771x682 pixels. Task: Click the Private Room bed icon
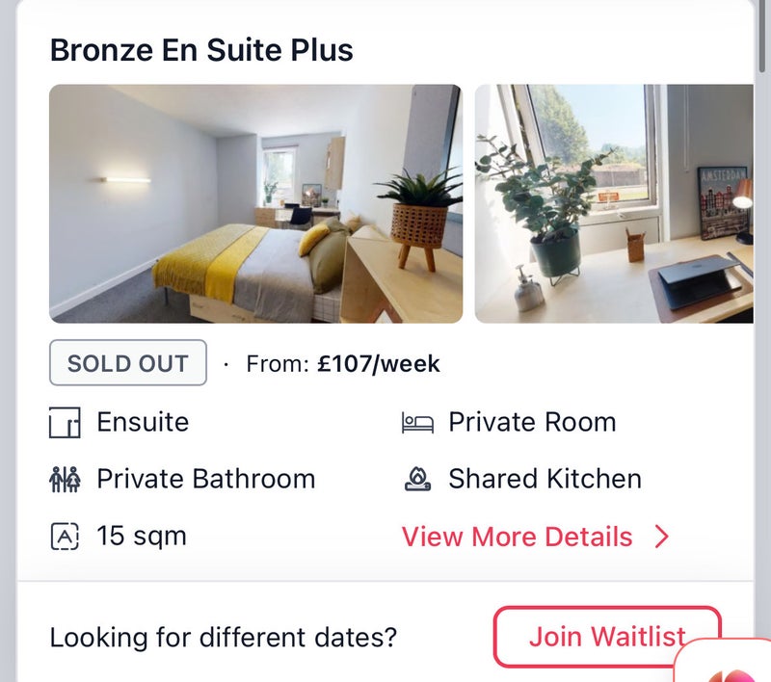coord(417,423)
